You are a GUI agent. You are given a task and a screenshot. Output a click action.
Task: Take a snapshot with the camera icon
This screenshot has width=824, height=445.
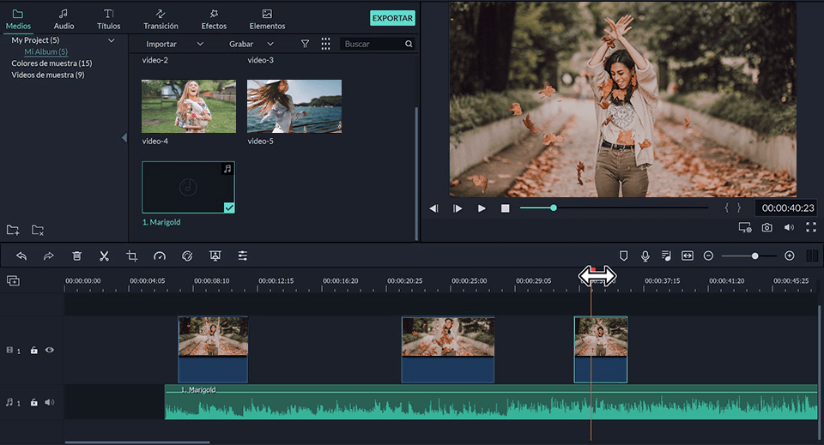(767, 227)
